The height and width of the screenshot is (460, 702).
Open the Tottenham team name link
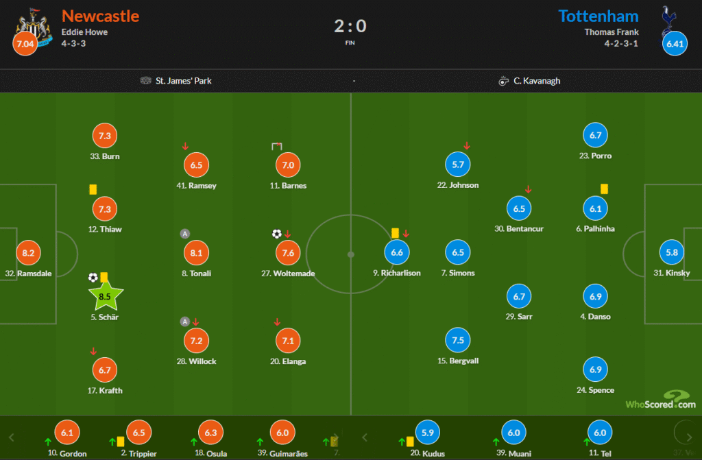pos(598,16)
